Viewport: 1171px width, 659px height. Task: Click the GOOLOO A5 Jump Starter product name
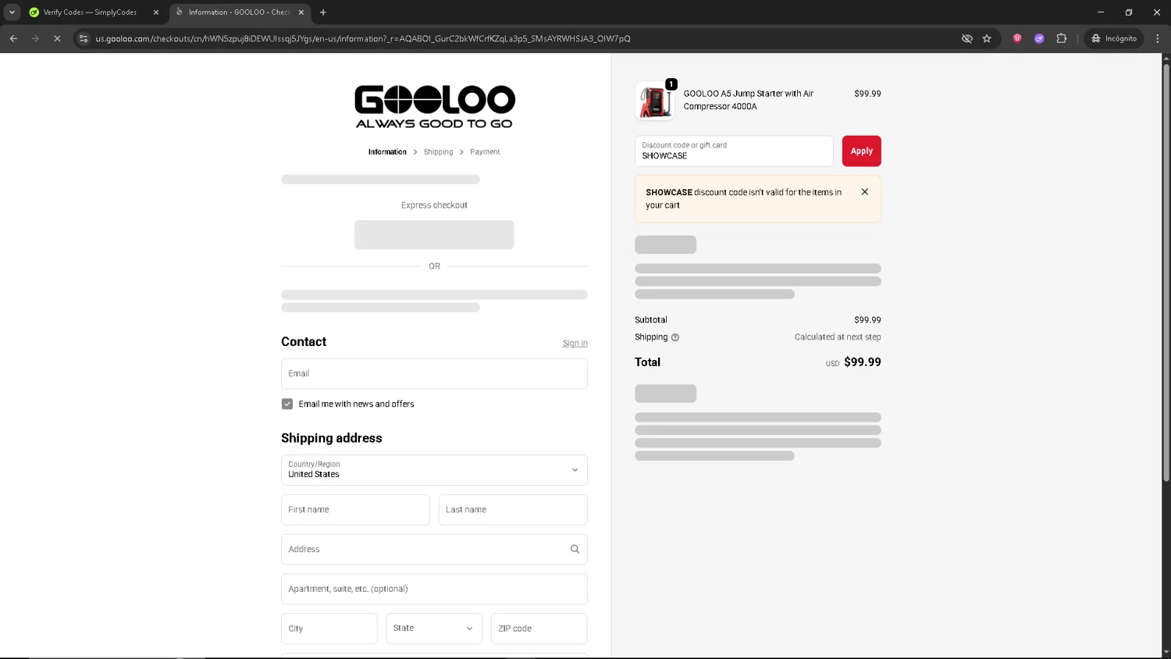[749, 100]
